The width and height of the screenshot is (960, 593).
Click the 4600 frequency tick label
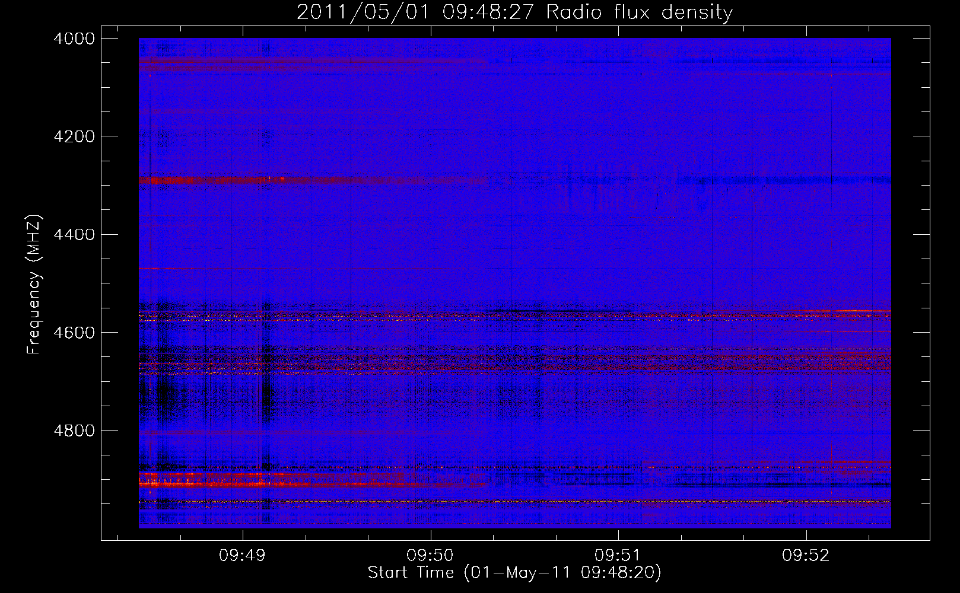click(x=74, y=333)
